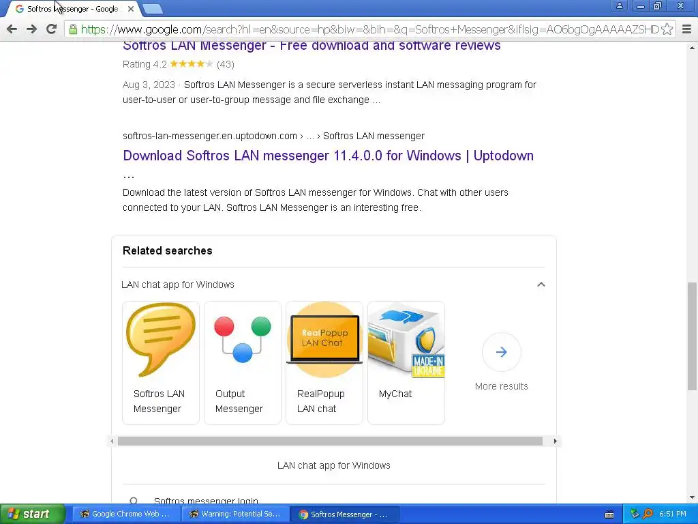
Task: Open the Chrome hamburger menu
Action: pos(687,29)
